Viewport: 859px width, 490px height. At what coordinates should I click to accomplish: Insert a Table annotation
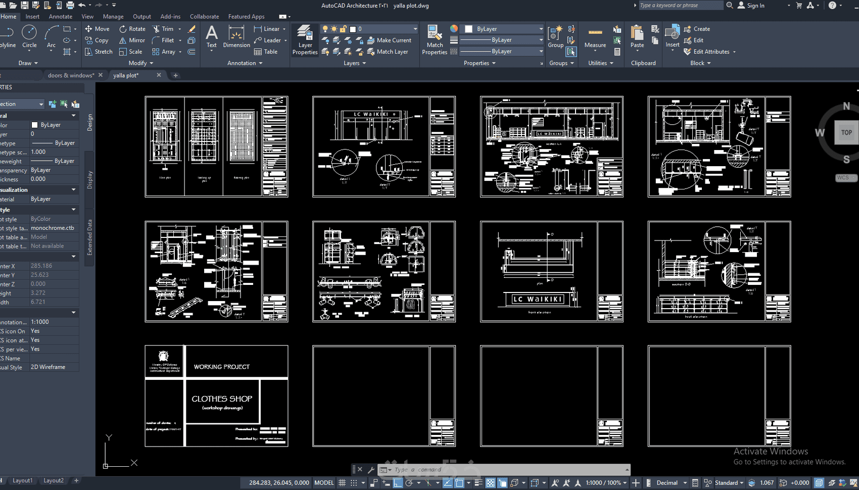266,52
